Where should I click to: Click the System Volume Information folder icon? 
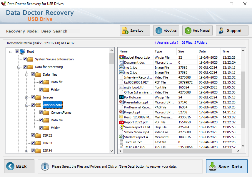point(30,59)
